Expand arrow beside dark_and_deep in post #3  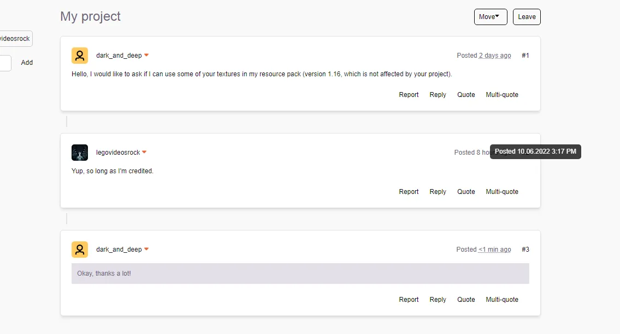coord(146,250)
